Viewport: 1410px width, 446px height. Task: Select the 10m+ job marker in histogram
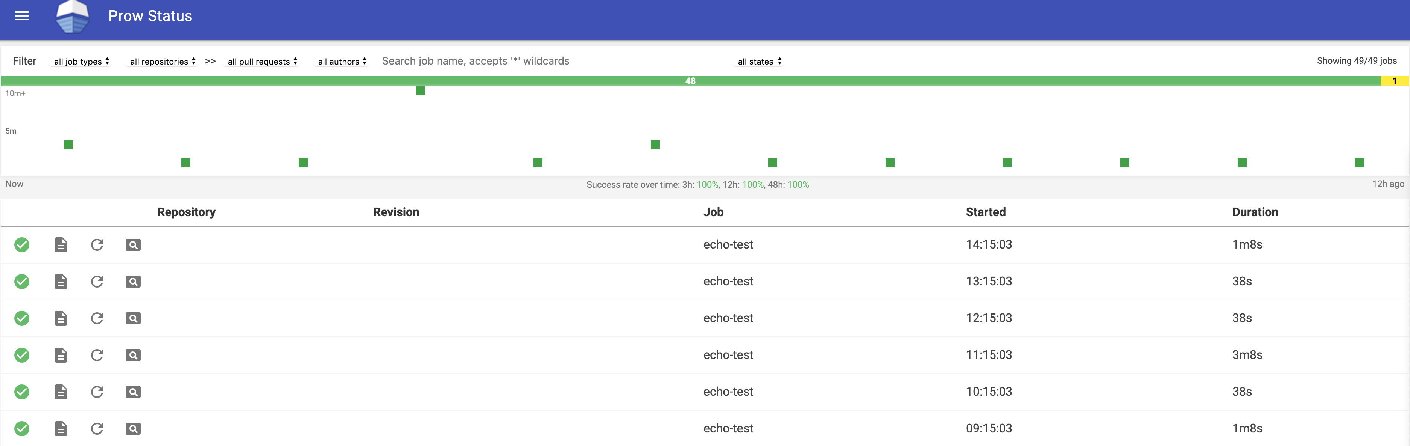point(420,90)
